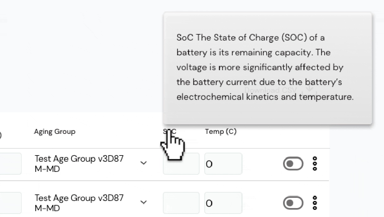Click the SoC input field in the first row
The width and height of the screenshot is (384, 217).
181,164
